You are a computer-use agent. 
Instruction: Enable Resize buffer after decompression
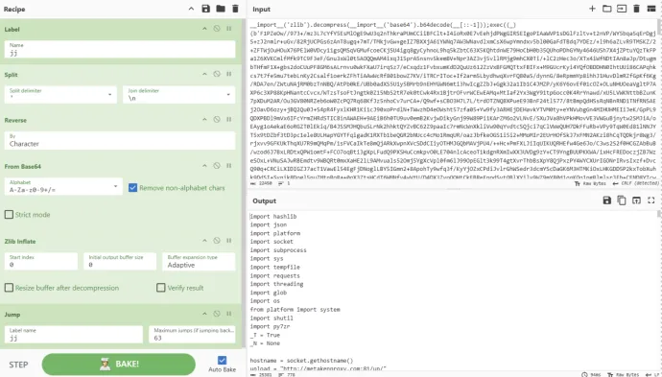9,288
